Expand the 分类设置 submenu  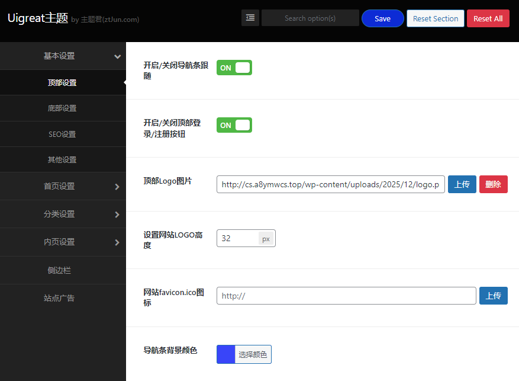[x=63, y=214]
